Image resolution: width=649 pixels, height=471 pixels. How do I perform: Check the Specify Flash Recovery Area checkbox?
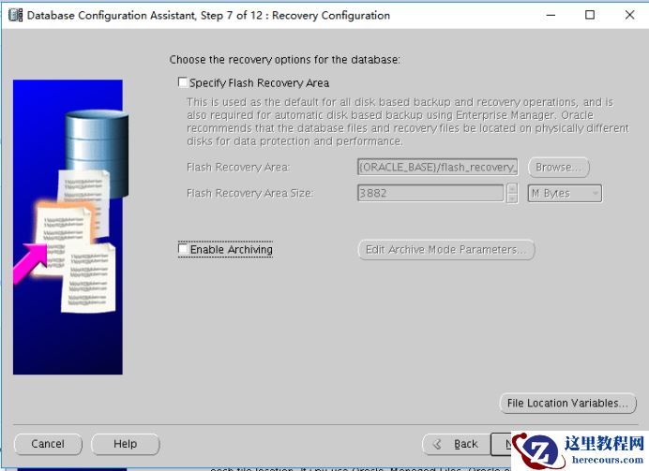(183, 82)
